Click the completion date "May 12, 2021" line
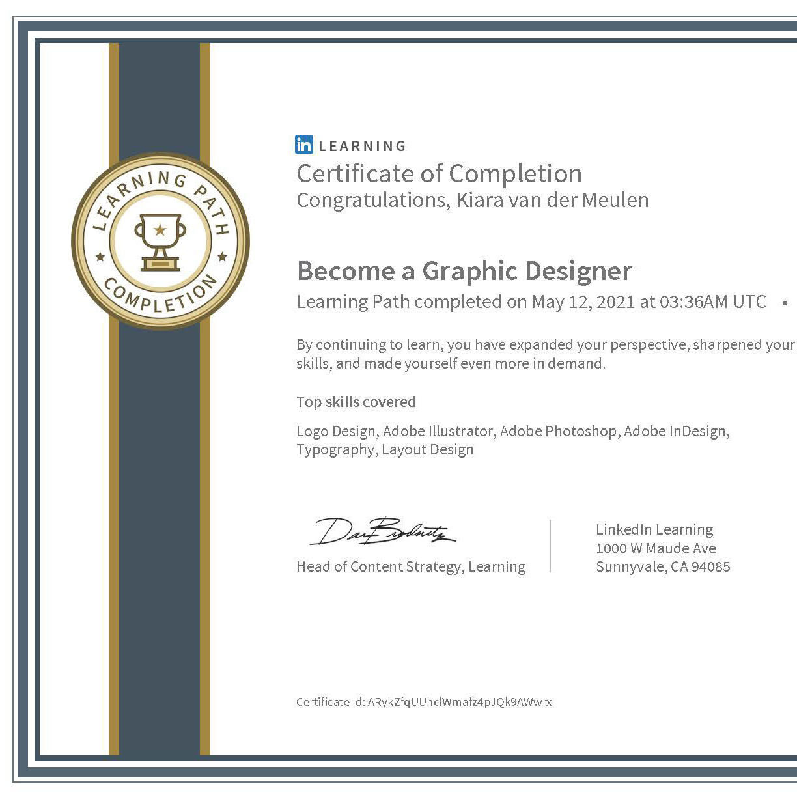Viewport: 797px width, 797px height. pyautogui.click(x=531, y=302)
